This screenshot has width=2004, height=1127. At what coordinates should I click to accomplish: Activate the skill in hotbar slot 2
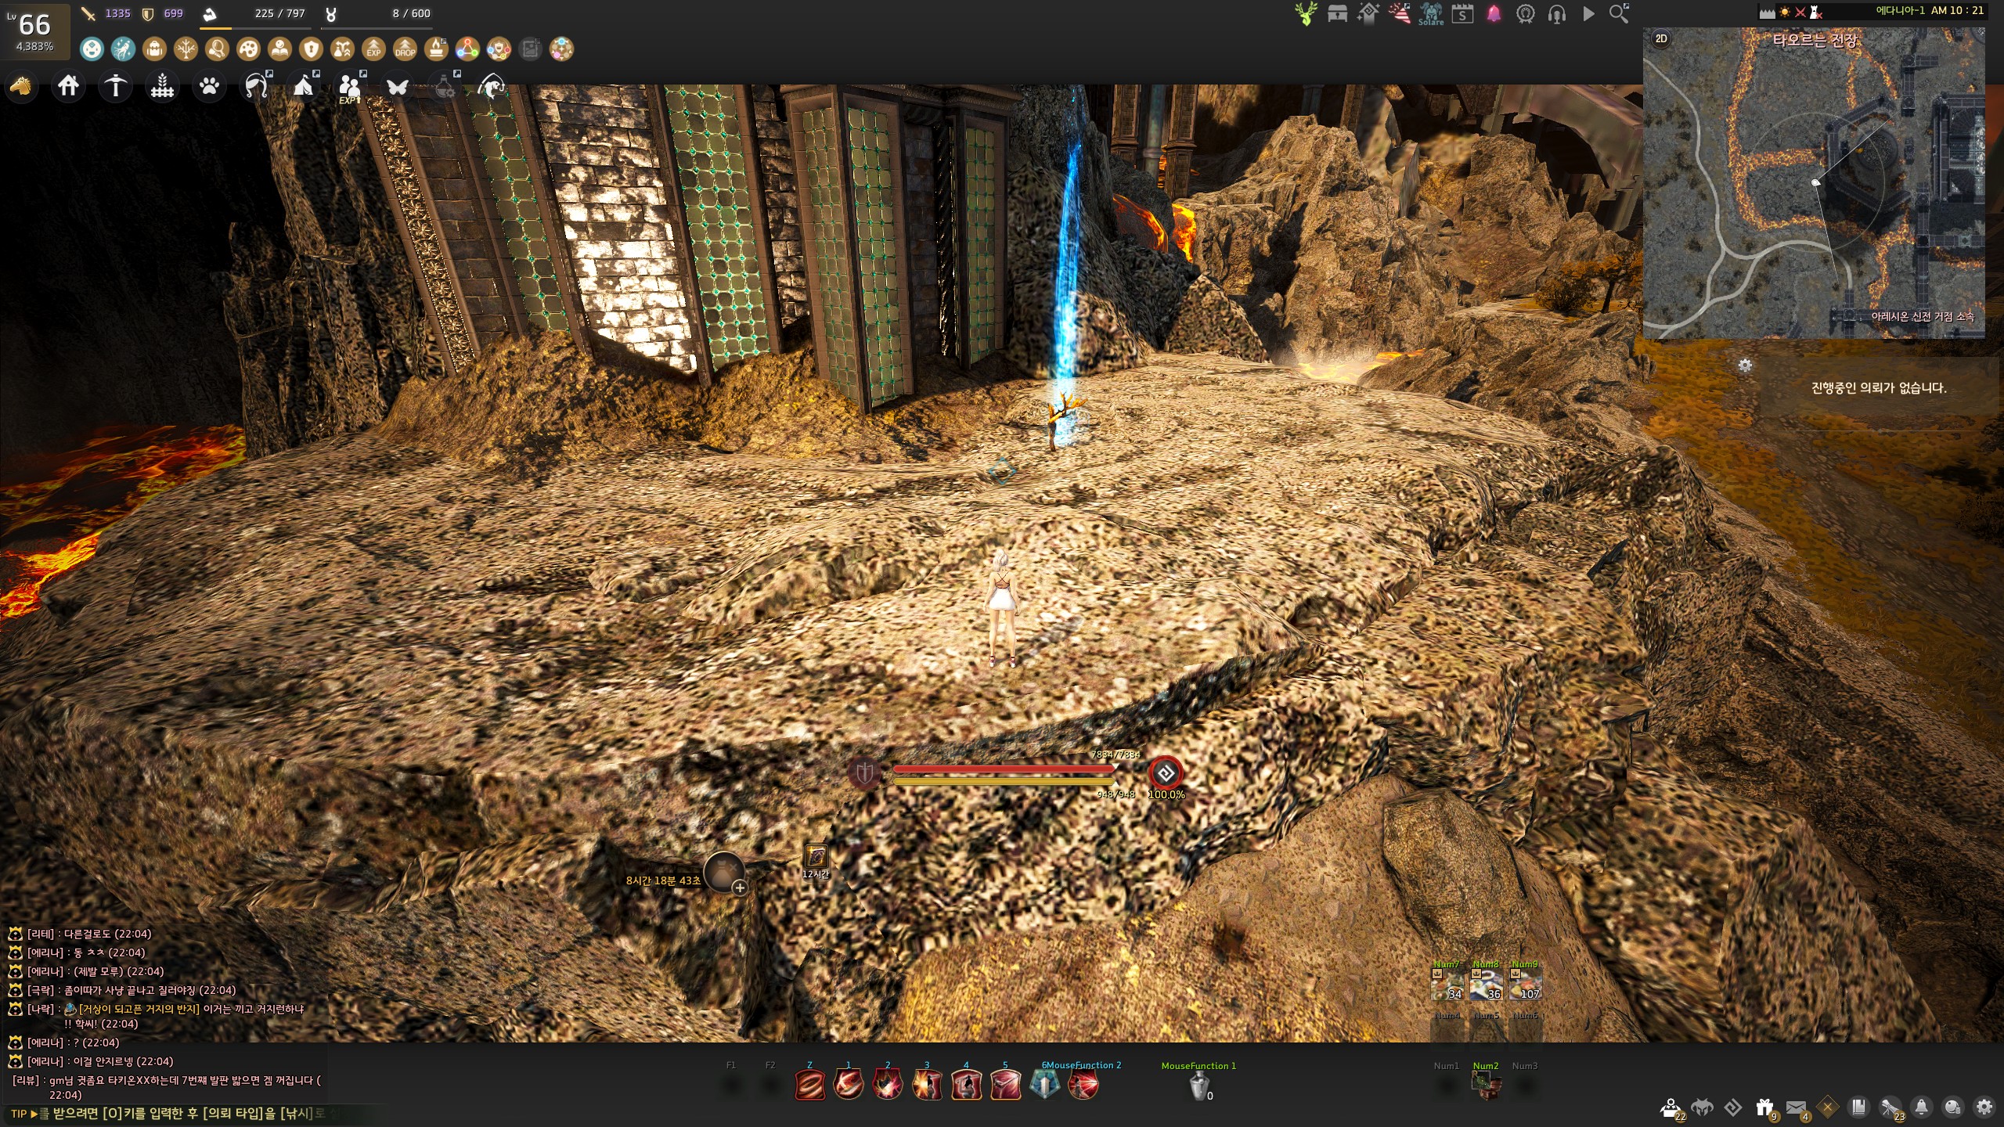[888, 1086]
